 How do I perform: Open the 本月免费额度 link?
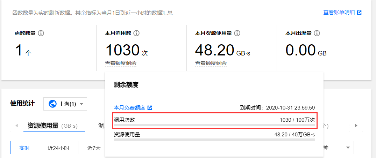(x=129, y=107)
